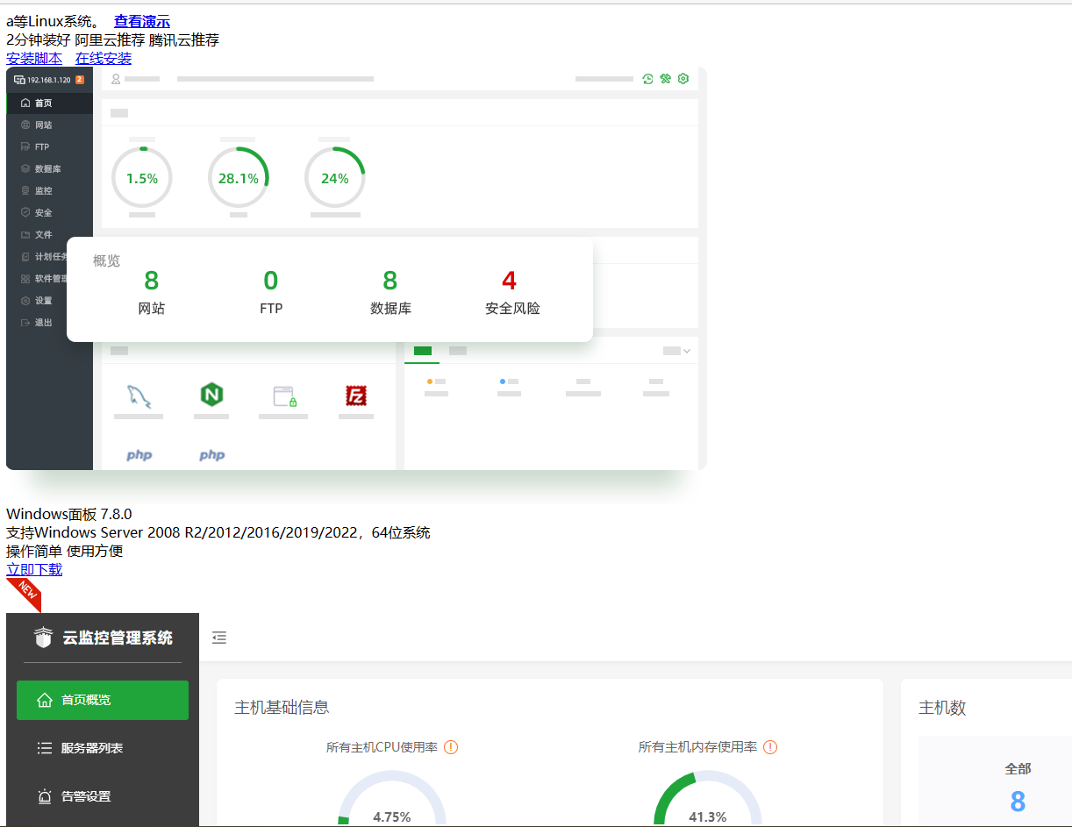This screenshot has width=1072, height=827.
Task: Open the 安装脚本 link
Action: pyautogui.click(x=34, y=58)
